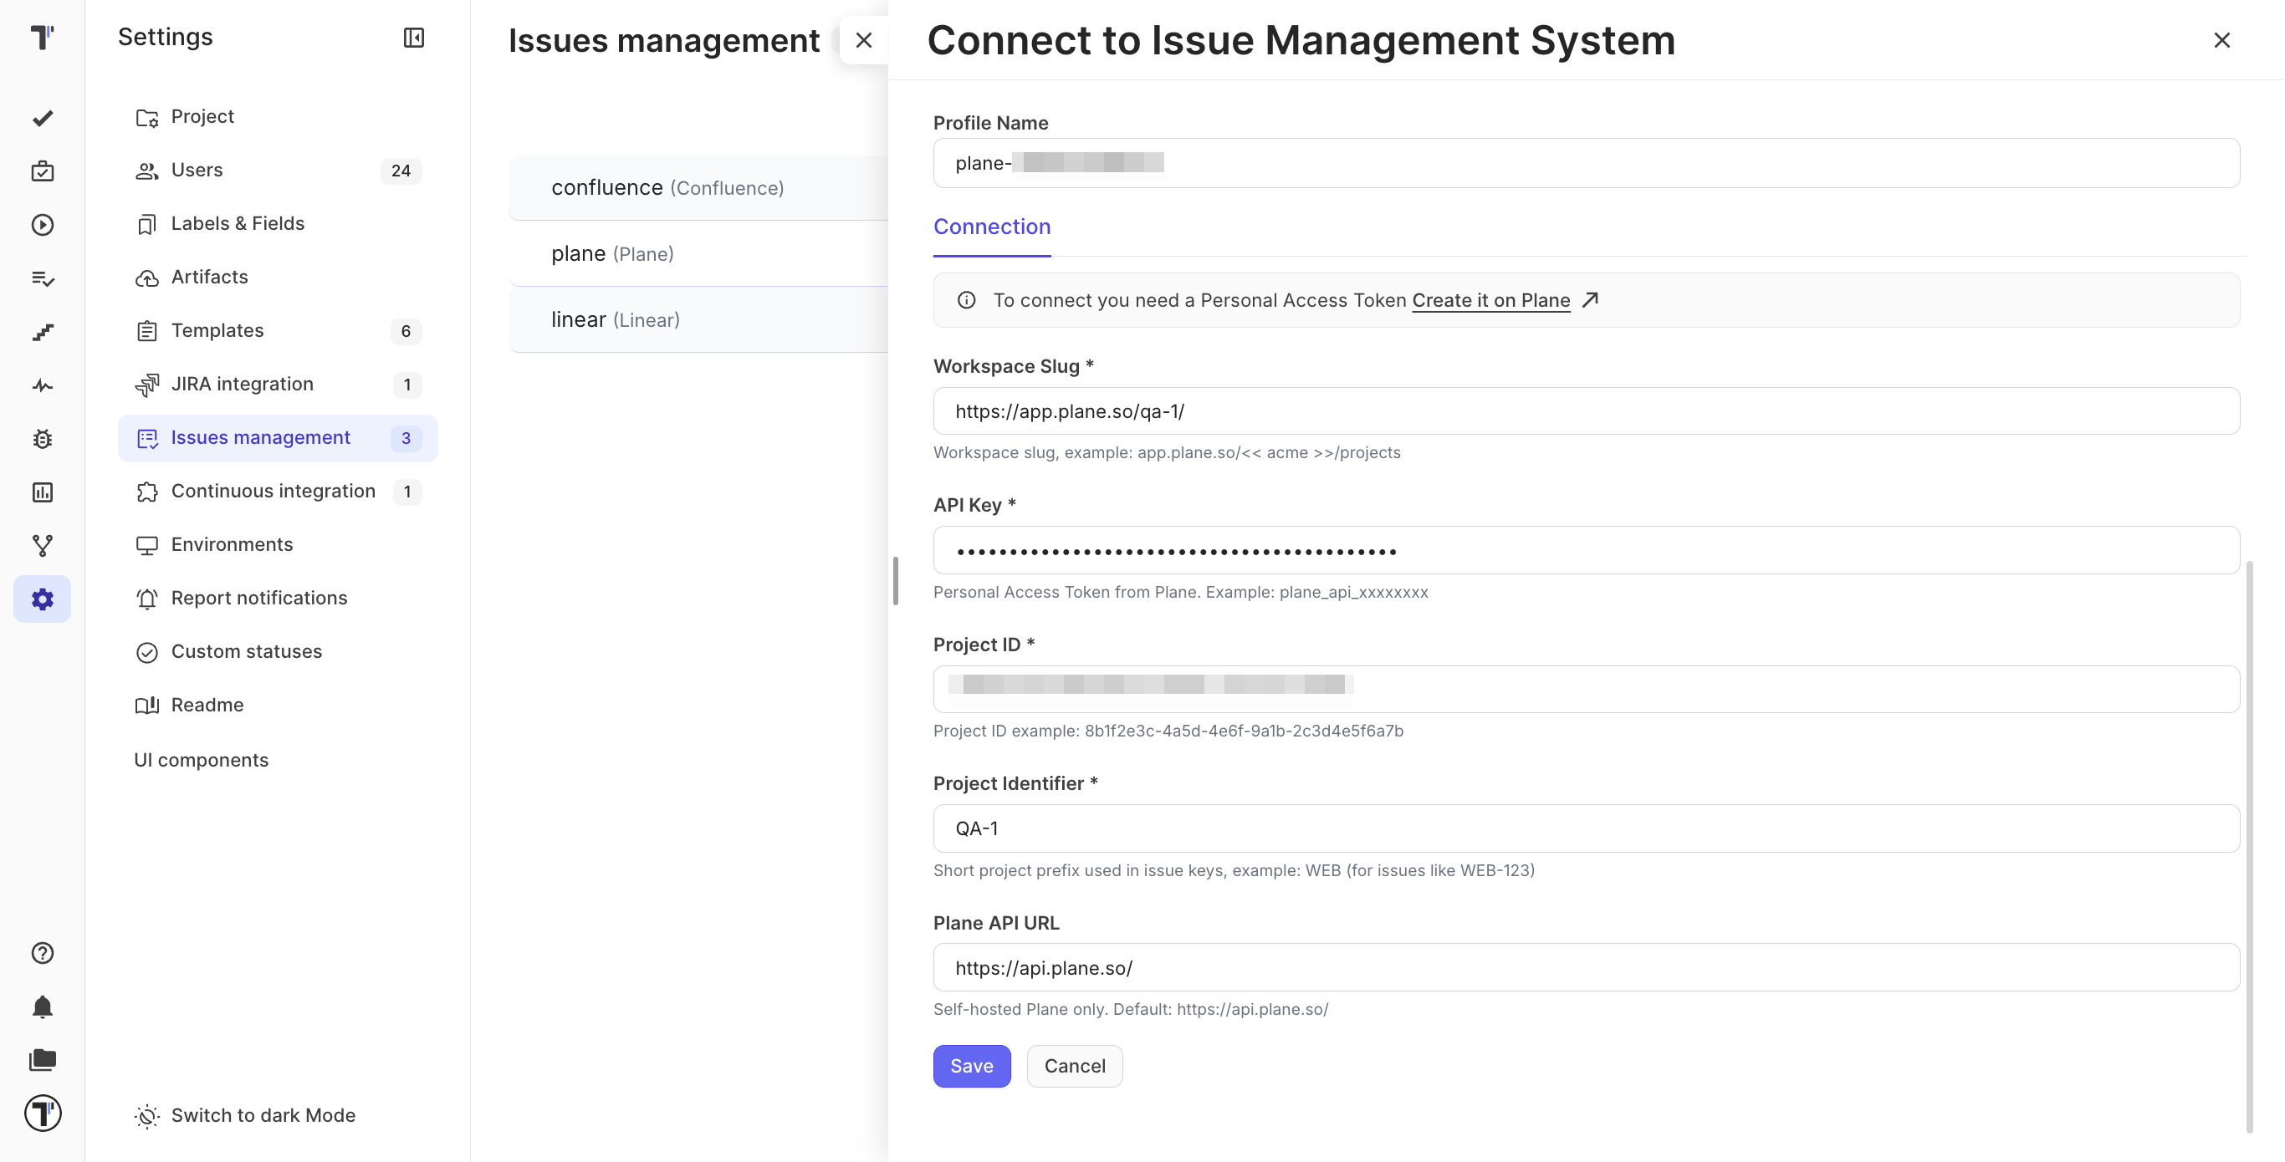
Task: Open Continuous integration settings
Action: pos(278,491)
